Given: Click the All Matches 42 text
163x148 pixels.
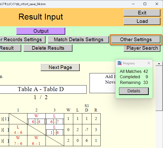Looking at the screenshot, I should pos(134,71).
